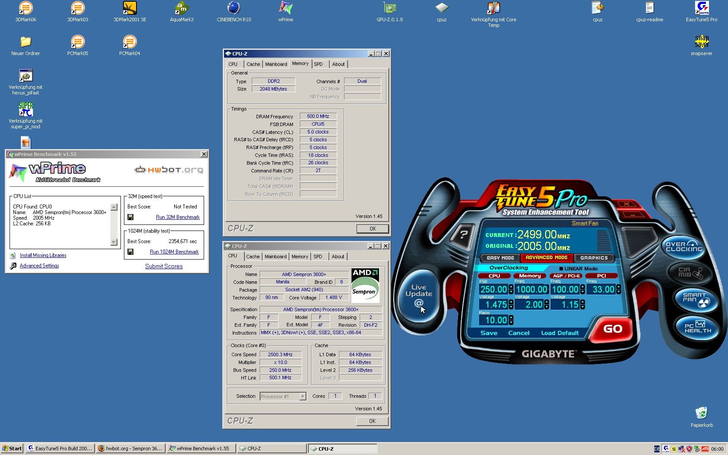This screenshot has height=455, width=728.
Task: Open the Core Temp shortcut icon
Action: [x=494, y=8]
